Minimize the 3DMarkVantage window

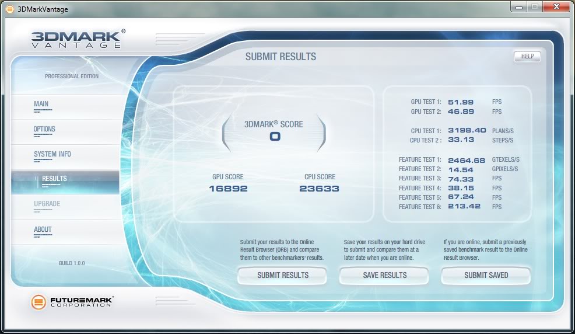pyautogui.click(x=519, y=6)
